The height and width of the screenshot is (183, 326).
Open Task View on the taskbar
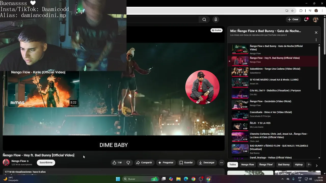coord(164,179)
